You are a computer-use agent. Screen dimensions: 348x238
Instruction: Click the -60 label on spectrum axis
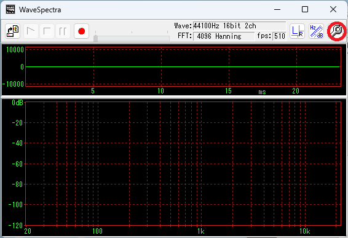pos(17,164)
